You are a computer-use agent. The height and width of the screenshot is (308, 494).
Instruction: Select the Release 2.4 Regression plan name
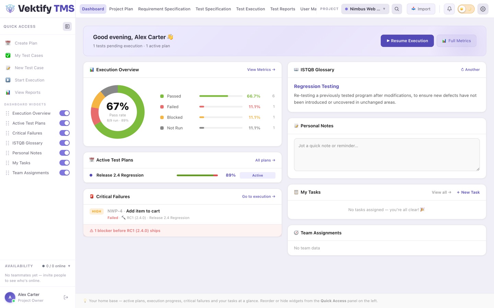[x=120, y=175]
